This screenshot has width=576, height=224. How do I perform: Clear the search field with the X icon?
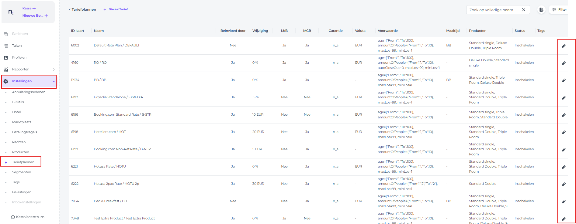click(x=524, y=10)
